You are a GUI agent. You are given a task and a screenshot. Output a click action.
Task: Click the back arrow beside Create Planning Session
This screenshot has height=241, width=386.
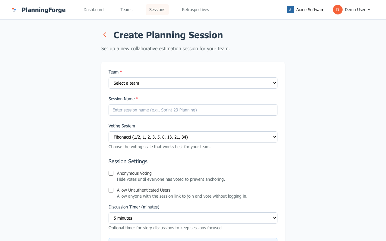[105, 35]
